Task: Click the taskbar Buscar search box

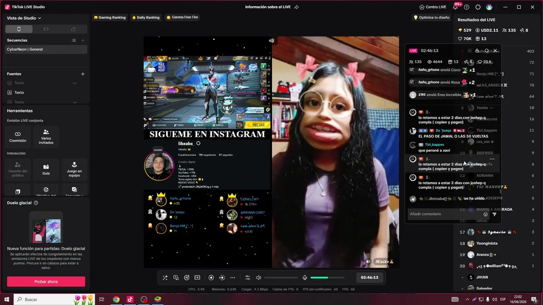Action: pyautogui.click(x=54, y=299)
